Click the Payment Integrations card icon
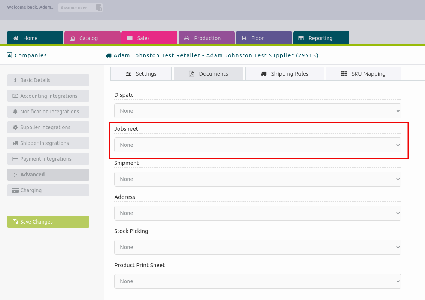The width and height of the screenshot is (425, 300). (15, 159)
